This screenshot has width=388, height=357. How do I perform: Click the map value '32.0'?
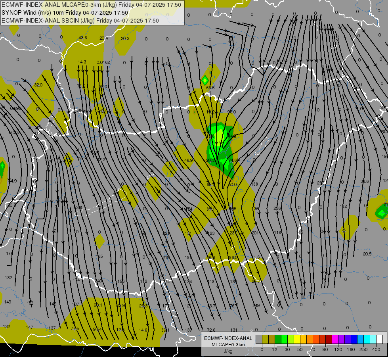38,85
